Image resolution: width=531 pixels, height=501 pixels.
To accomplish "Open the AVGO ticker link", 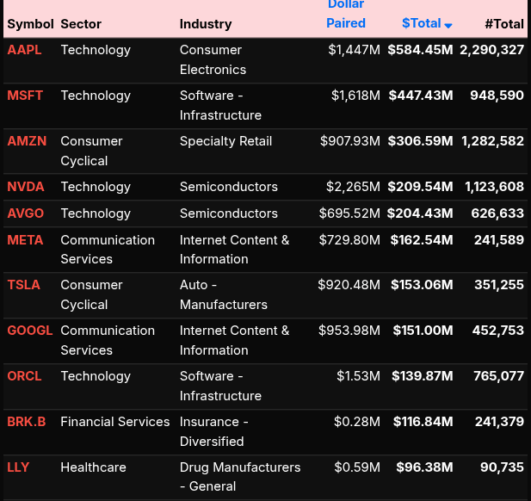I will (26, 213).
